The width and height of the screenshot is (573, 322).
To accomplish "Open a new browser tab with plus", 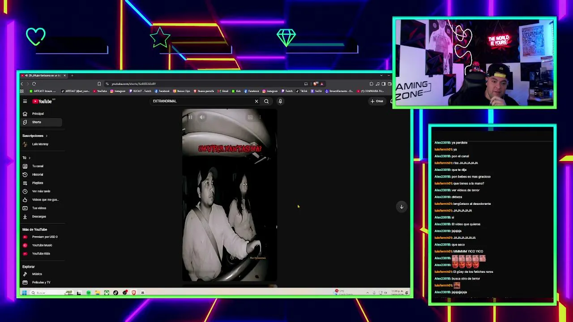I will [x=72, y=76].
